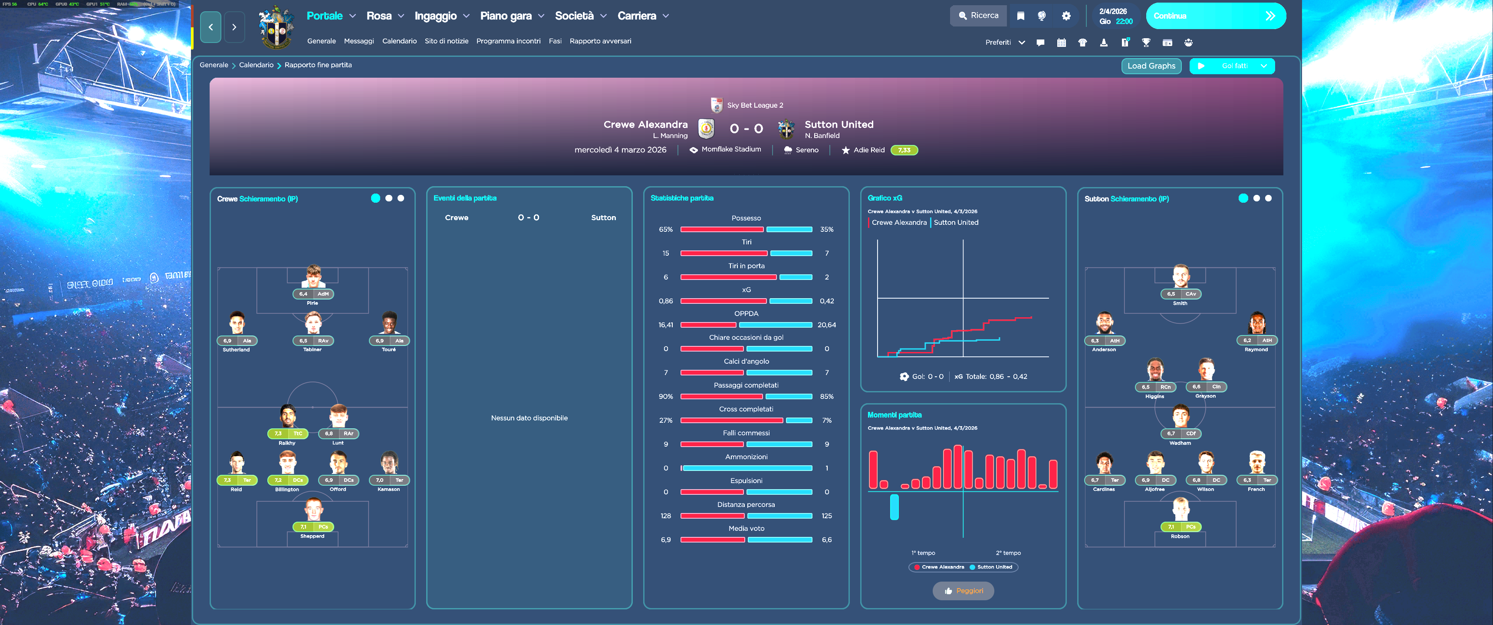1493x625 pixels.
Task: Select first view dot in Crewe Schieramento
Action: click(375, 198)
